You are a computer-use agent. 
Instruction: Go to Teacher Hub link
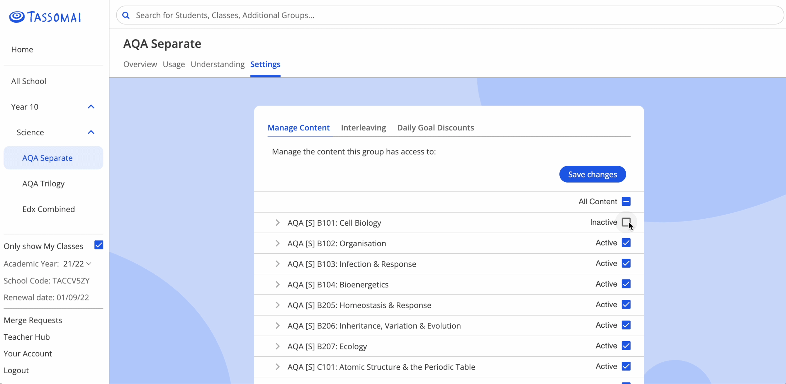(27, 337)
